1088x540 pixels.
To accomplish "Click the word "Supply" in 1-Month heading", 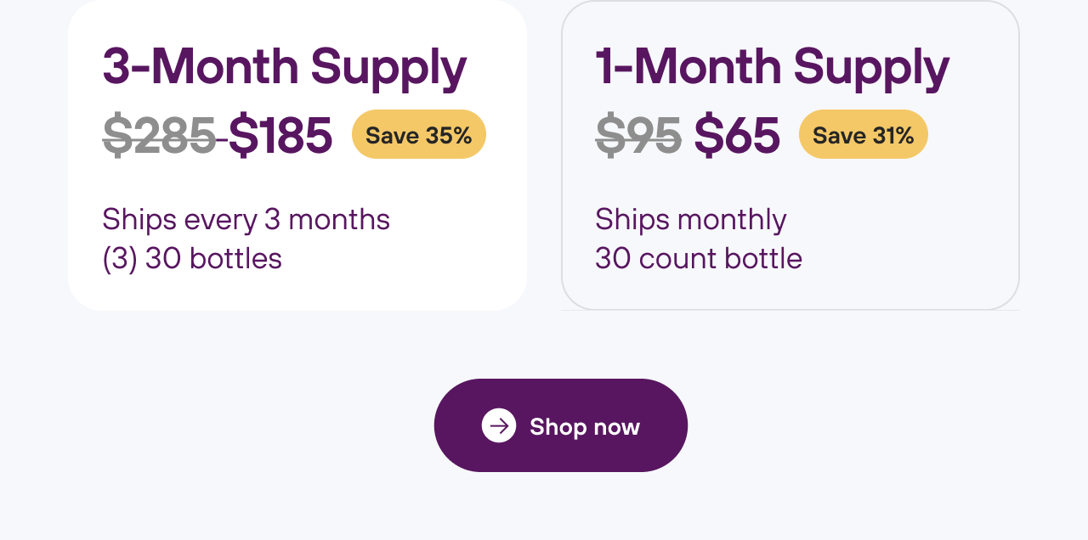I will [871, 67].
